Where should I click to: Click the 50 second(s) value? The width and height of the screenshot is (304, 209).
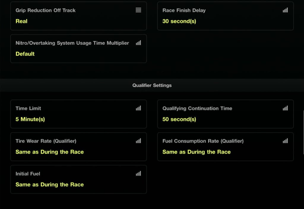pos(179,119)
